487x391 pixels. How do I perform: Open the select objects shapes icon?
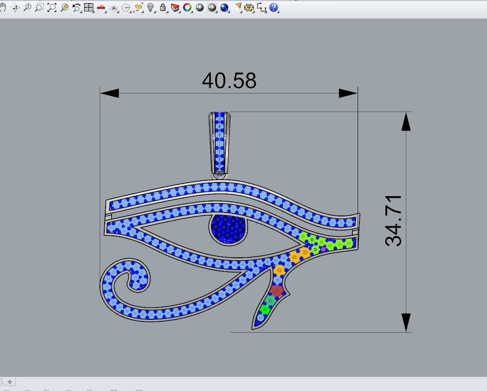coord(138,7)
